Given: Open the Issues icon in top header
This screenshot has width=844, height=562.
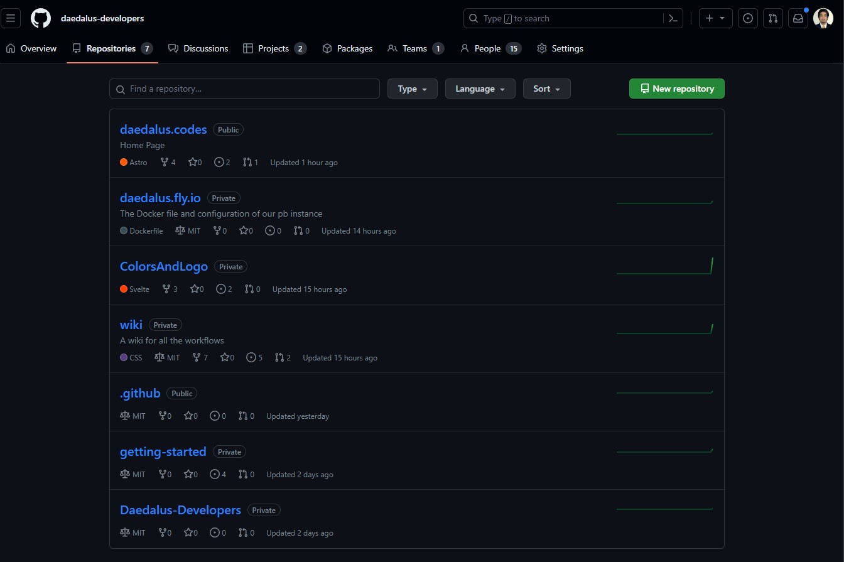Looking at the screenshot, I should pyautogui.click(x=747, y=18).
